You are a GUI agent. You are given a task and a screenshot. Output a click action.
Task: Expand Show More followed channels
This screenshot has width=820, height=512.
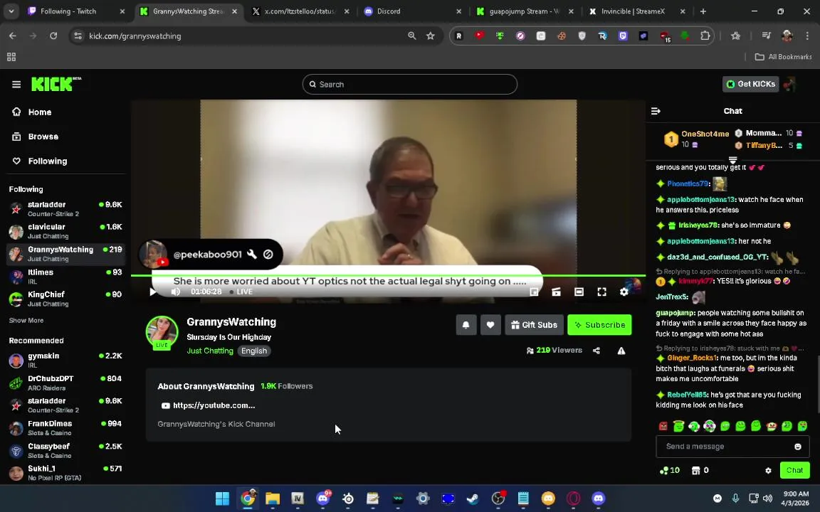tap(26, 320)
